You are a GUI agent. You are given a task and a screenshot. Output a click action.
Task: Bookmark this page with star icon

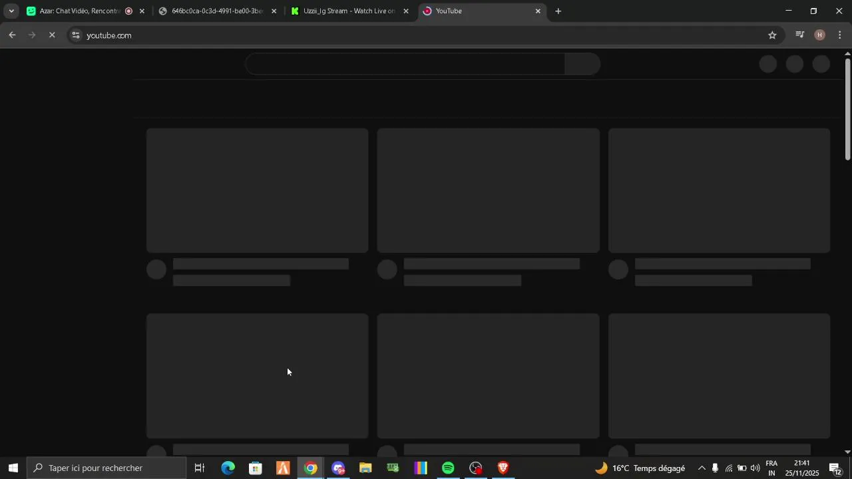coord(772,35)
